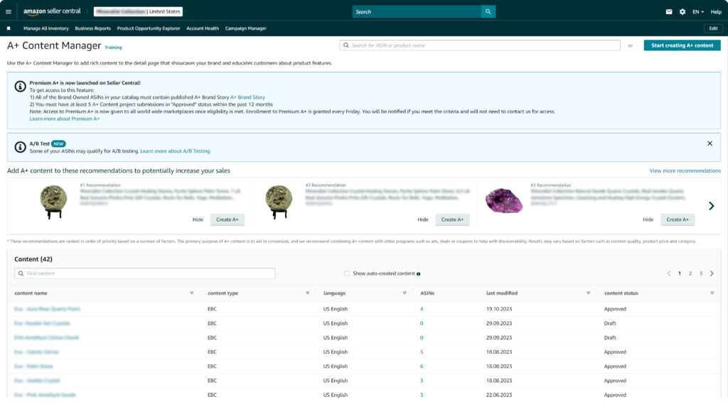Image resolution: width=728 pixels, height=419 pixels.
Task: Focus Search for ASIN or product name field
Action: 480,45
